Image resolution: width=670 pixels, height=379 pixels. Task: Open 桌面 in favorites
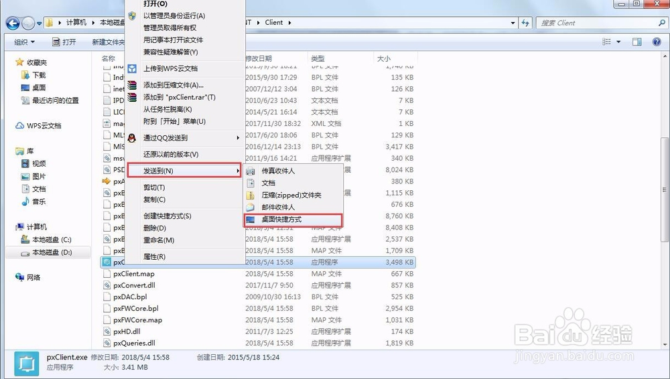pos(33,88)
